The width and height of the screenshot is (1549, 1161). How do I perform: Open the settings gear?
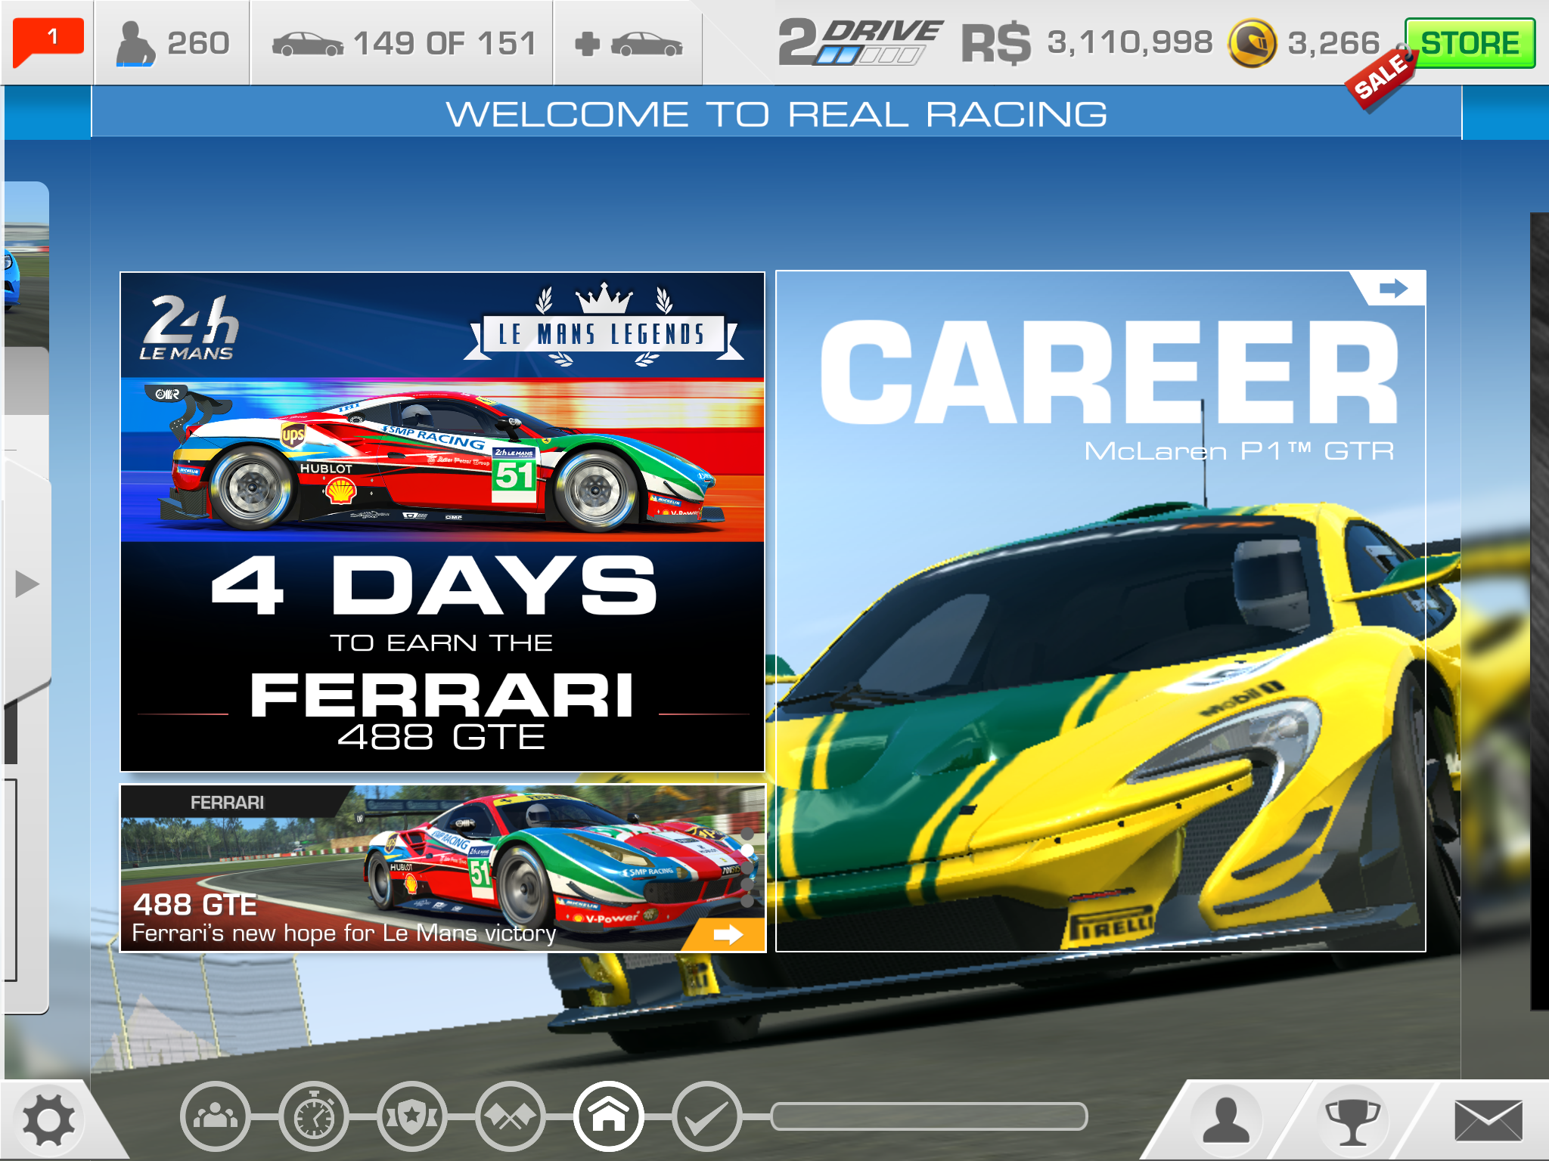tap(48, 1120)
